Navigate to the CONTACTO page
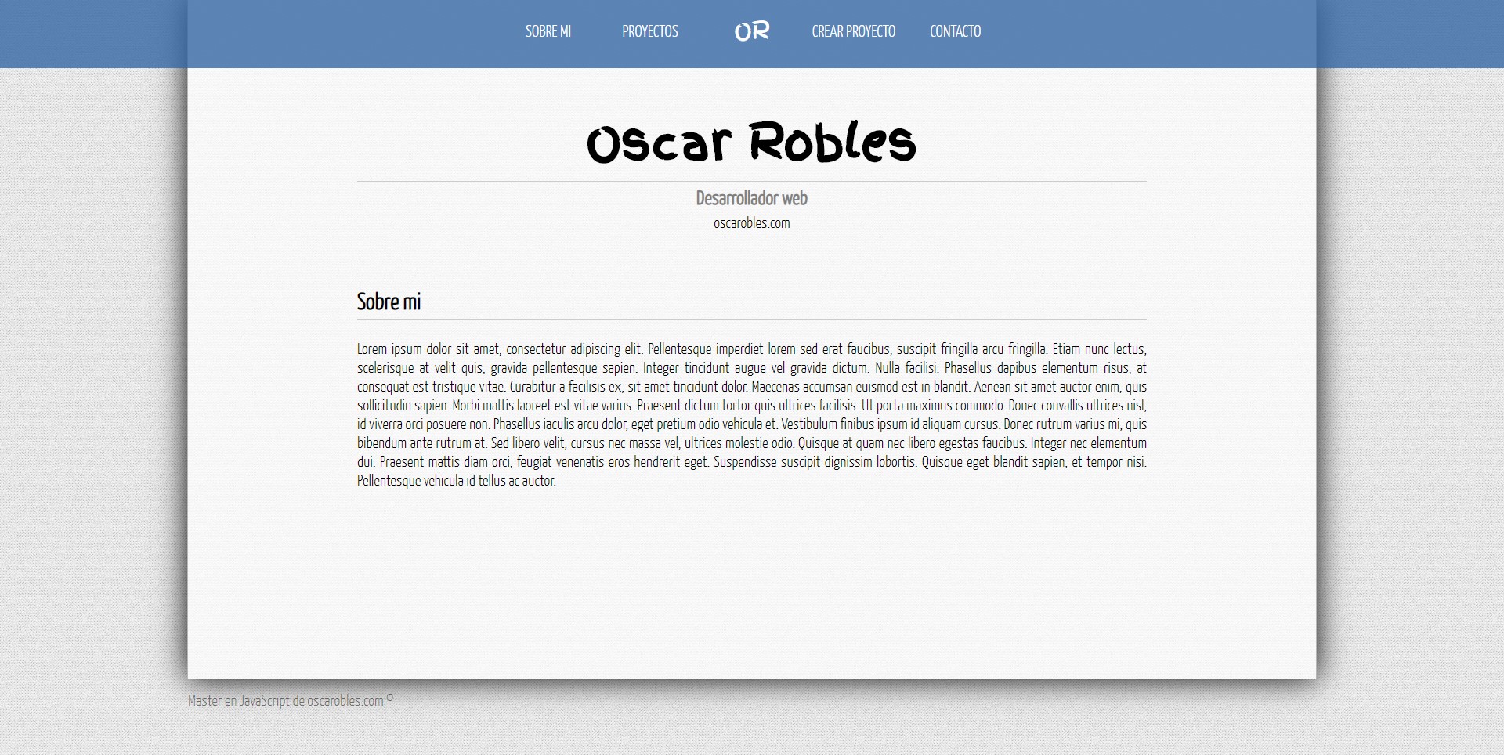This screenshot has height=755, width=1504. 955,31
